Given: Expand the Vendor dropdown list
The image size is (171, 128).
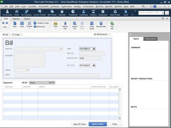Looking at the screenshot, I should click(x=61, y=49).
